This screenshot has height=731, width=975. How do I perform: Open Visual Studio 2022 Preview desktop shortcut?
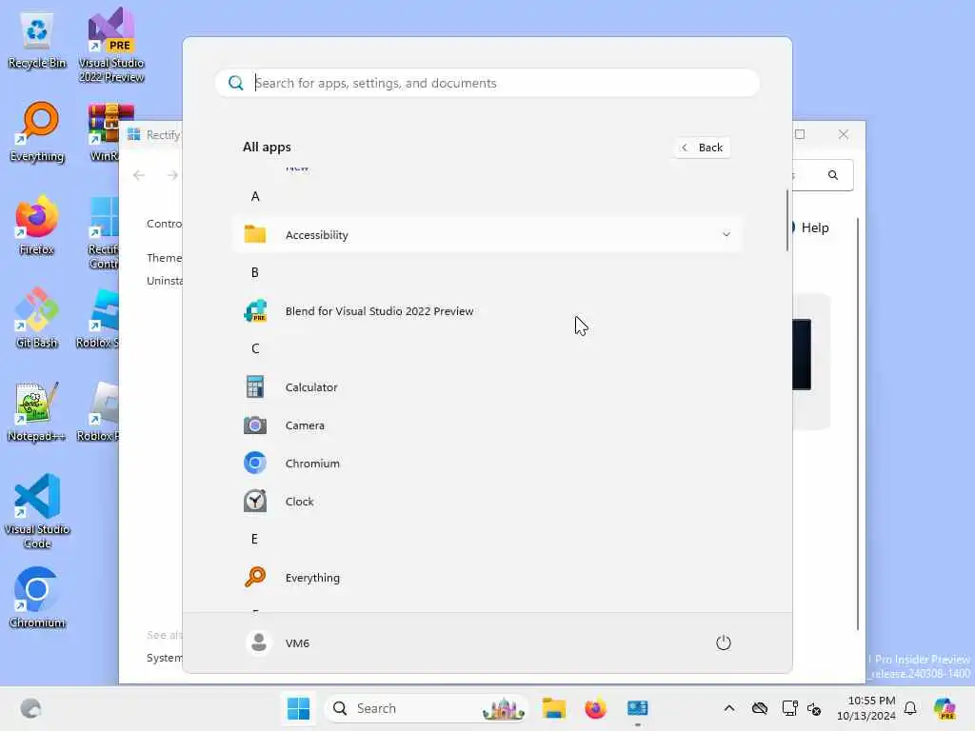click(x=111, y=44)
